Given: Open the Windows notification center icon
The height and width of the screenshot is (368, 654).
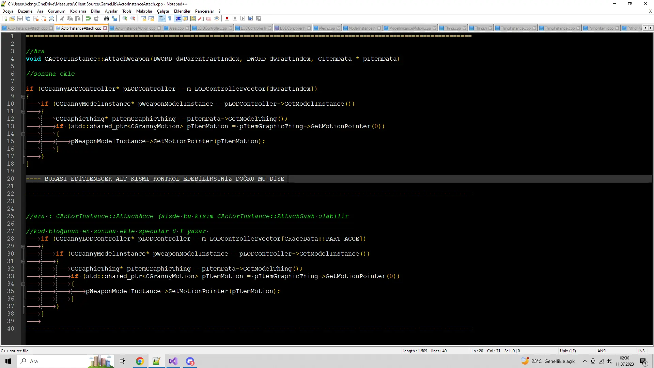Looking at the screenshot, I should tap(643, 361).
